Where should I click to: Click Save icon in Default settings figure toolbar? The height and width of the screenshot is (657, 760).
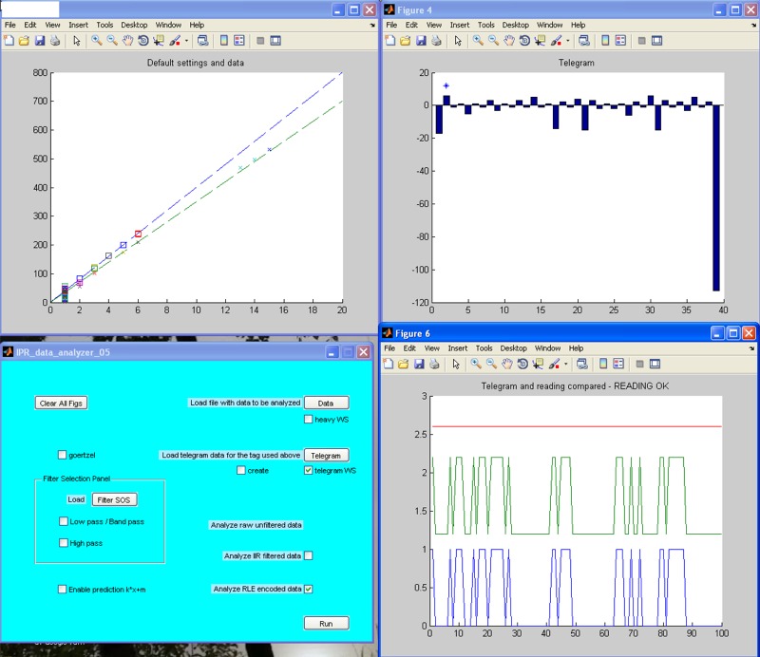pos(40,41)
